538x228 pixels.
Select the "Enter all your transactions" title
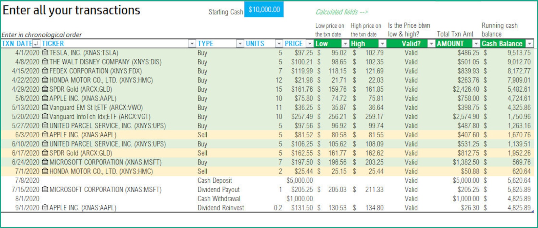click(x=71, y=10)
